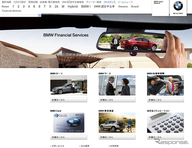Go to カタログ請求 catalog request
192x148 pixels.
[19, 2]
